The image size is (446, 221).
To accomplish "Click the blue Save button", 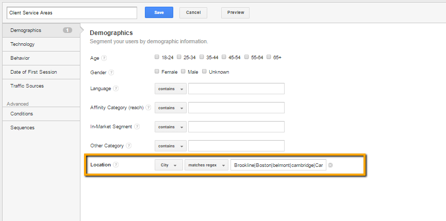I will pyautogui.click(x=159, y=12).
